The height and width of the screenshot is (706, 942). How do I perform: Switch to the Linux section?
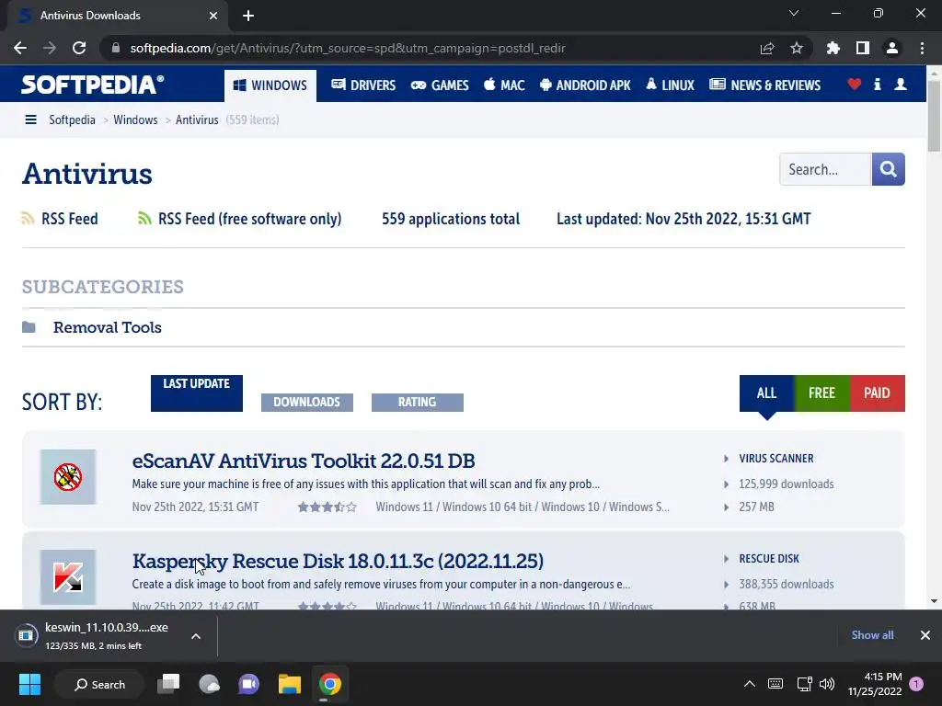pyautogui.click(x=670, y=85)
